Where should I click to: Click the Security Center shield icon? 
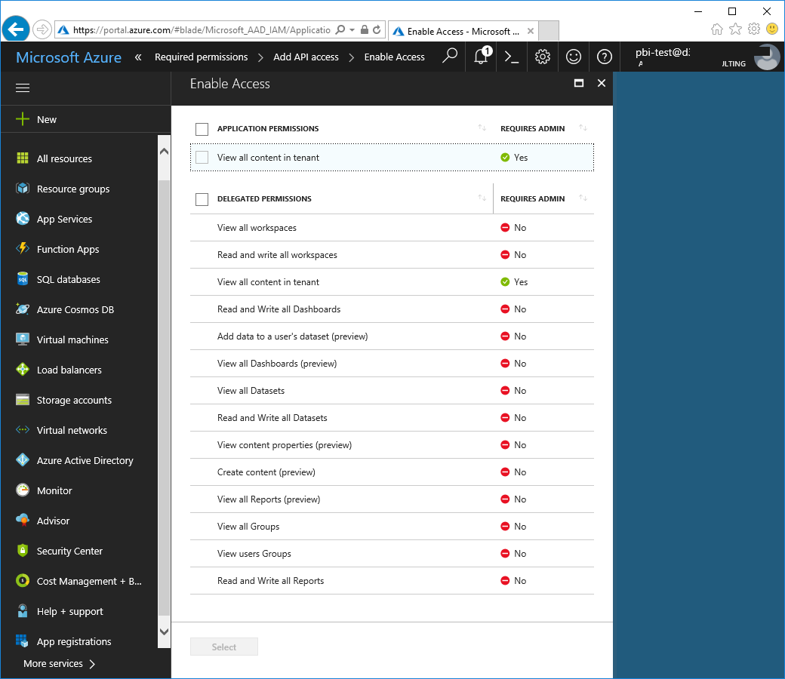pyautogui.click(x=23, y=551)
